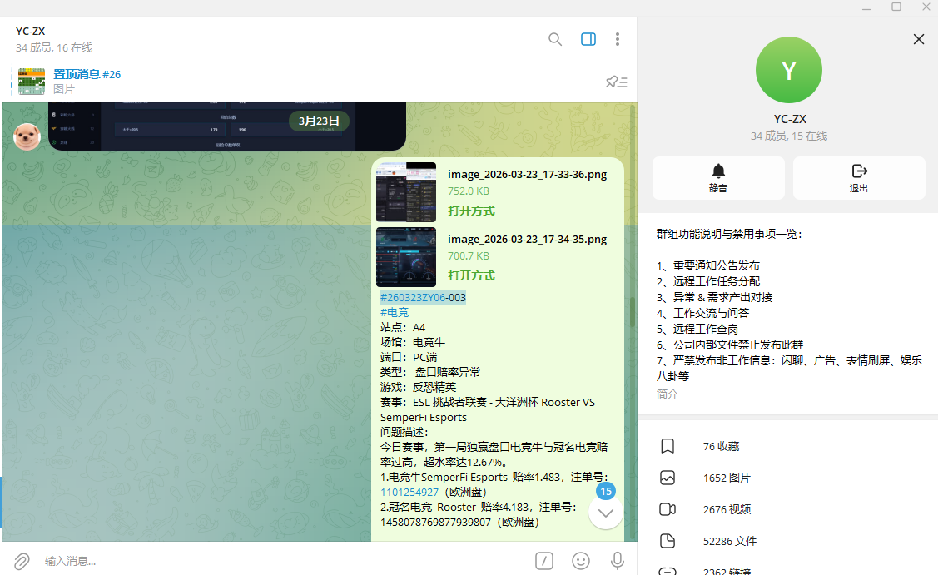Screen dimensions: 938x575
Task: Open 76 saved items
Action: tap(788, 446)
